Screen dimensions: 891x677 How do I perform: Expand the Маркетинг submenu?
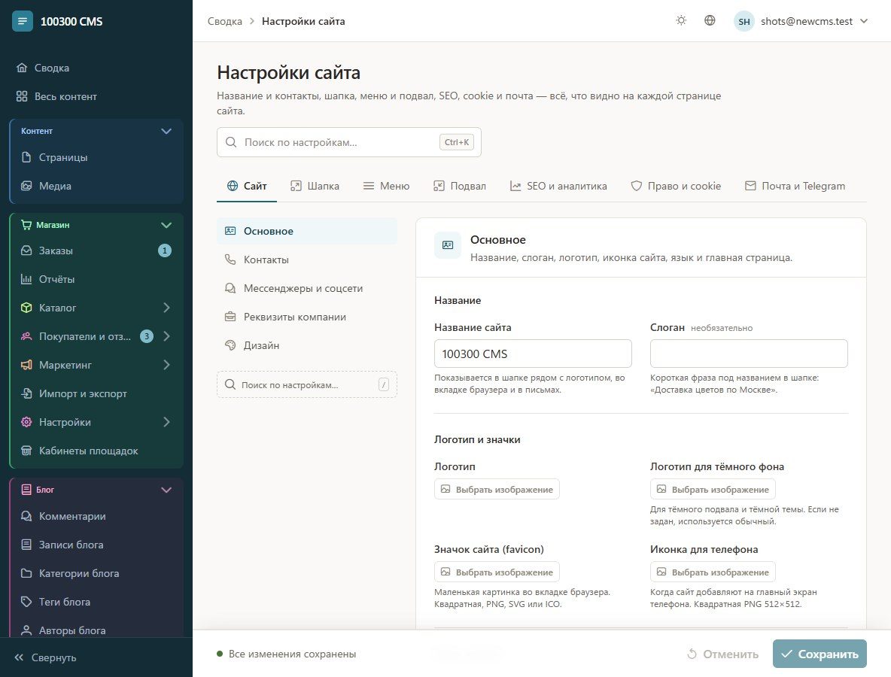[x=166, y=365]
